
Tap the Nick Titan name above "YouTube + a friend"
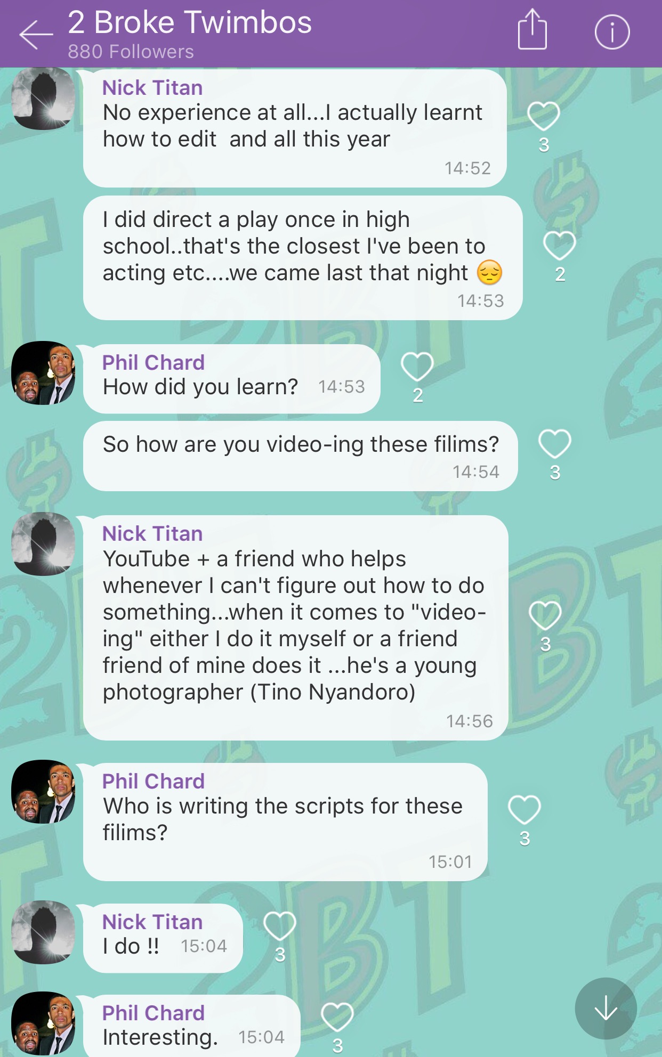pyautogui.click(x=152, y=533)
